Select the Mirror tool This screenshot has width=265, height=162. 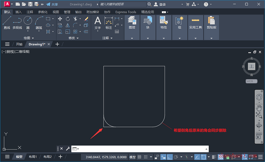tap(68, 25)
